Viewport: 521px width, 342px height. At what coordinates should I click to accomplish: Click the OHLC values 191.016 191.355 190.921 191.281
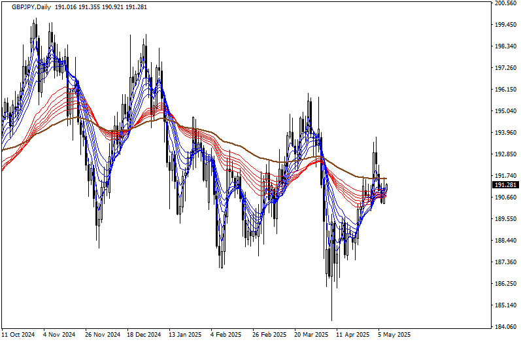pyautogui.click(x=101, y=7)
